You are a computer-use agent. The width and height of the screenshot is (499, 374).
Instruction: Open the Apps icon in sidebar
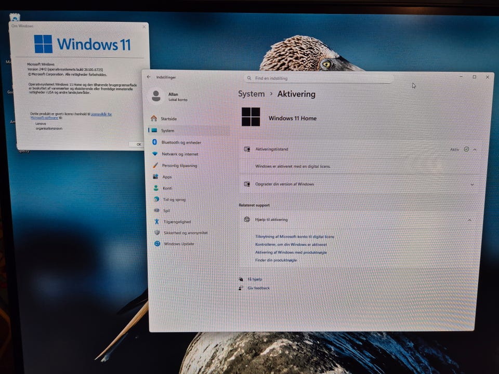(x=155, y=177)
